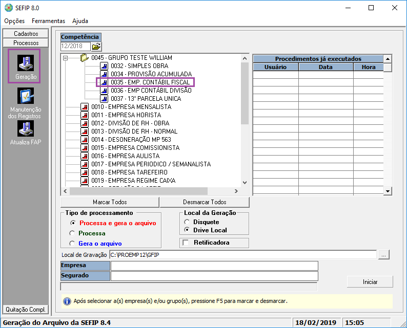Click icon of 0019 - EMPRESA REGIME CAIXA
This screenshot has width=407, height=328.
coord(85,181)
